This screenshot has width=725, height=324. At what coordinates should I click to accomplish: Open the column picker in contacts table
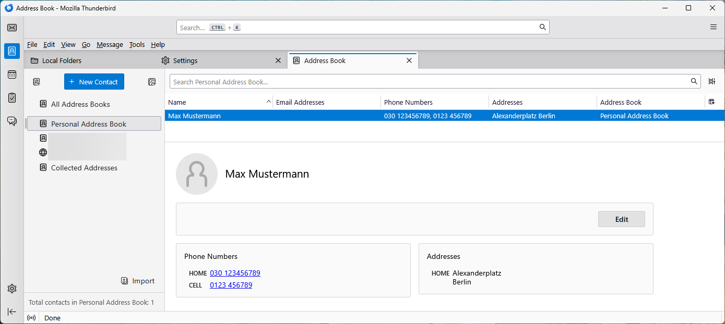(711, 102)
